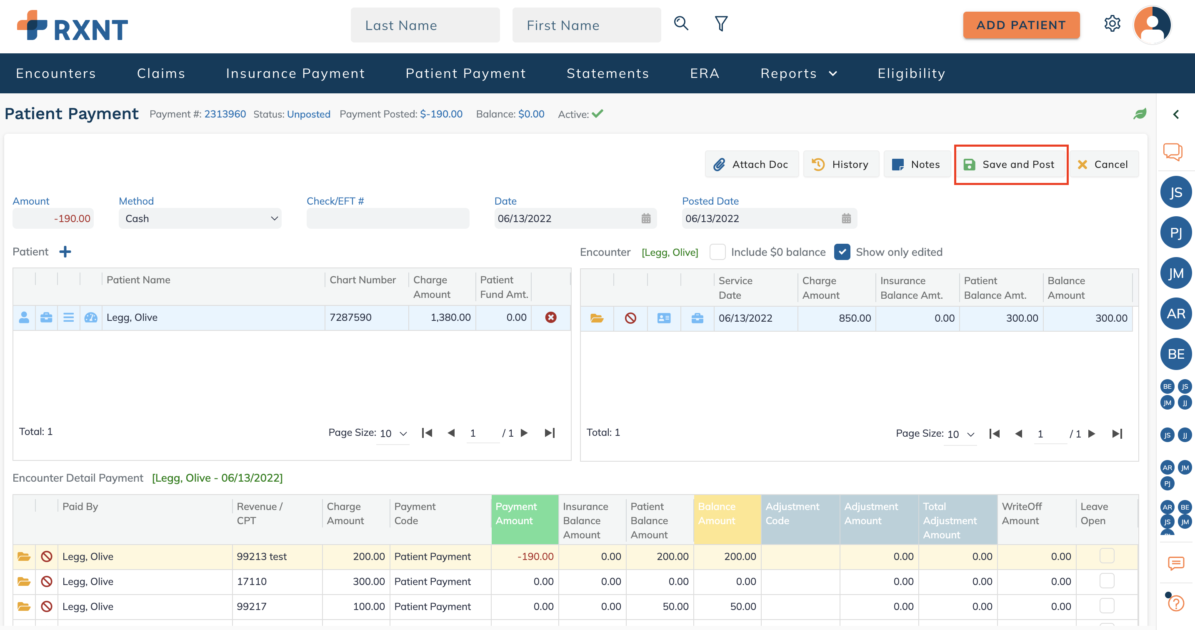Open the filter funnel icon
This screenshot has height=630, width=1195.
pos(721,24)
